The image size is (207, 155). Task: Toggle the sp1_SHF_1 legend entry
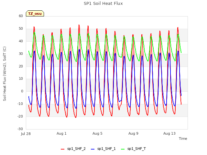coord(103,149)
